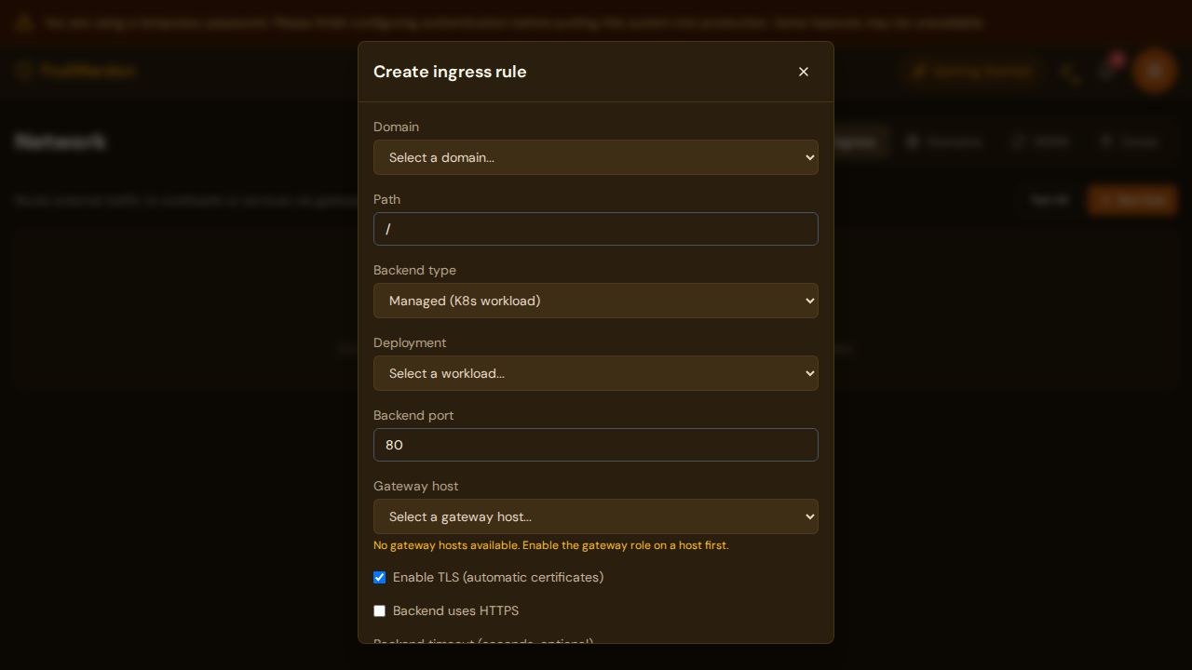Click the warning triangle in the banner
1192x670 pixels.
click(23, 22)
